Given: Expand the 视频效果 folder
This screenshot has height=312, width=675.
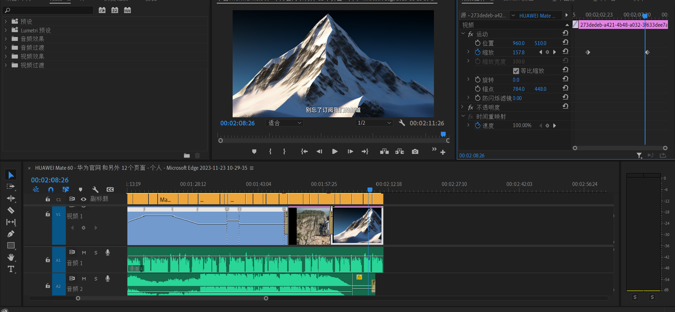Looking at the screenshot, I should tap(6, 56).
